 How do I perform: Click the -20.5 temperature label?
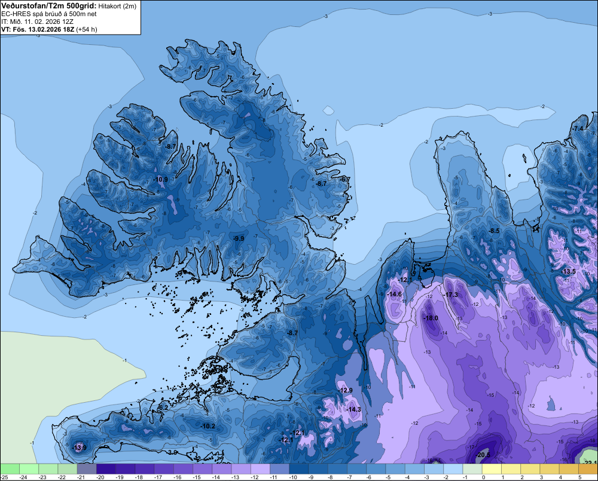click(x=483, y=455)
